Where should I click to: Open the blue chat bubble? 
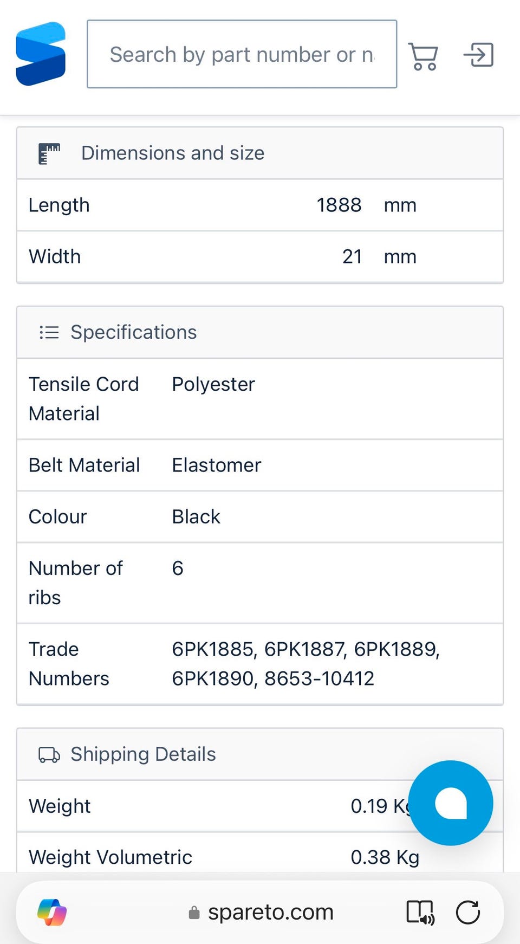pyautogui.click(x=451, y=803)
